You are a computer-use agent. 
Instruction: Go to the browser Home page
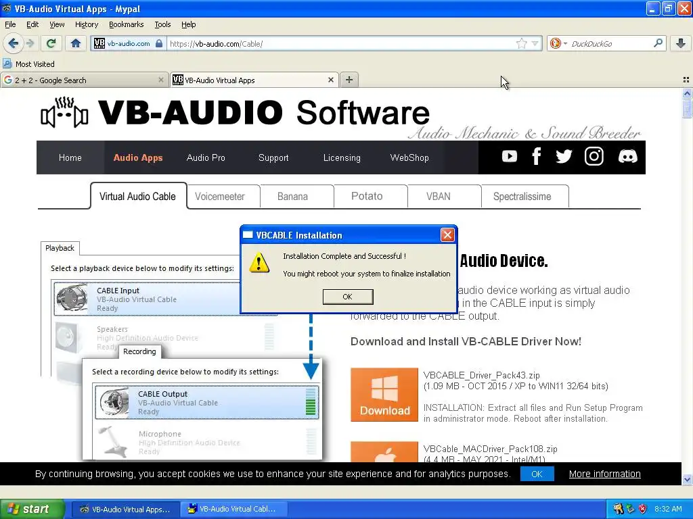tap(76, 43)
